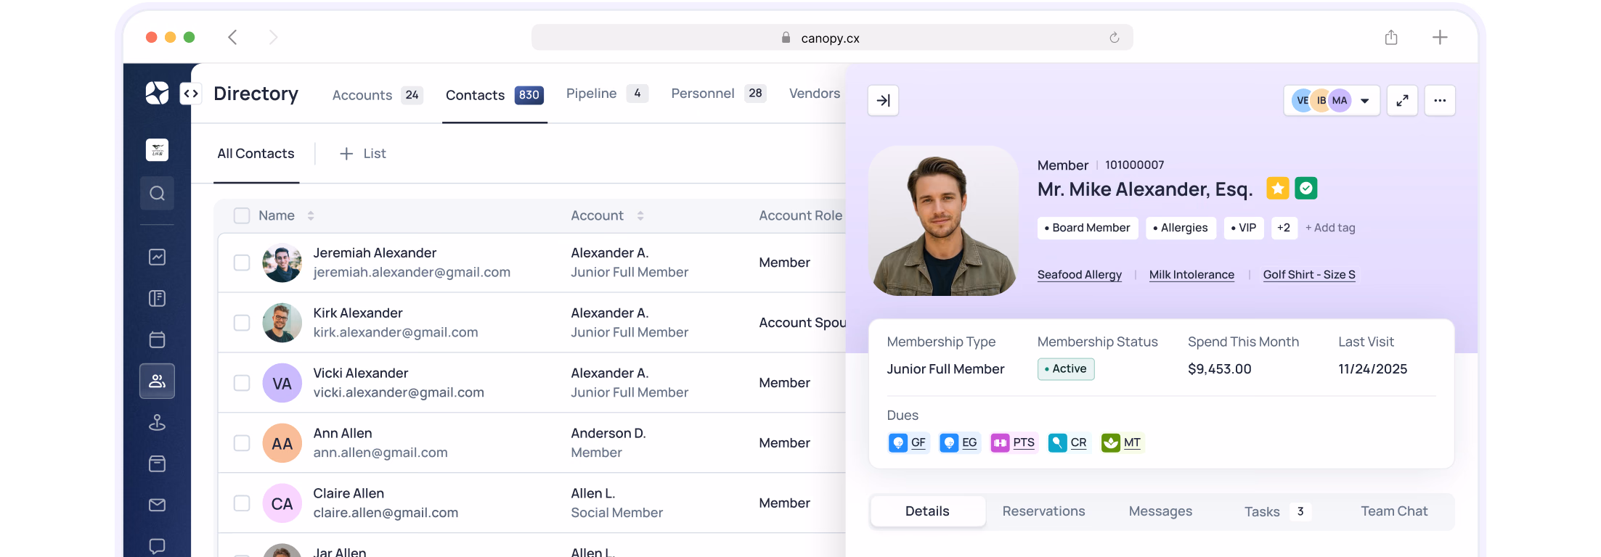This screenshot has height=557, width=1601.
Task: Open the Golf Shirt - Size S link
Action: click(1309, 275)
